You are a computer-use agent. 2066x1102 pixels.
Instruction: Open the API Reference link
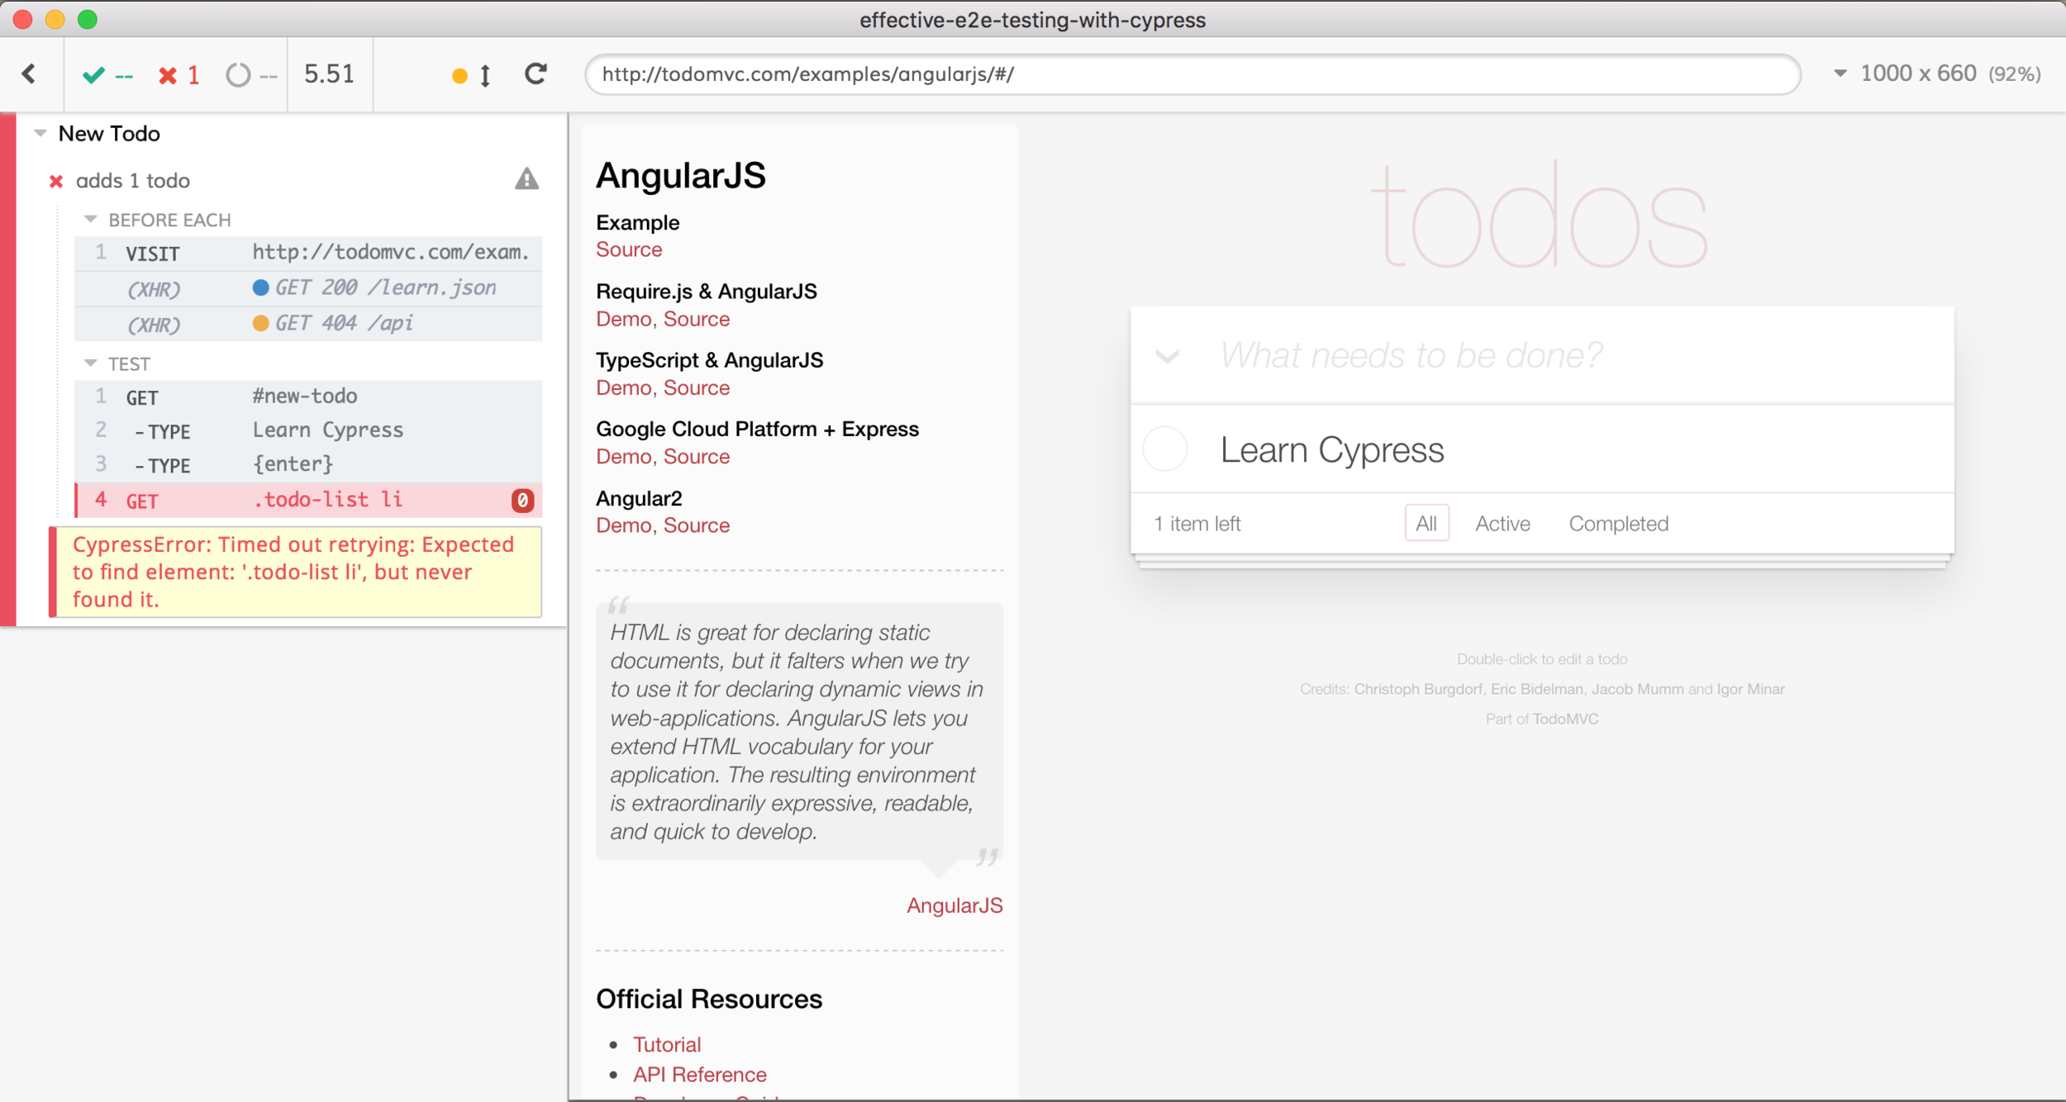[699, 1074]
